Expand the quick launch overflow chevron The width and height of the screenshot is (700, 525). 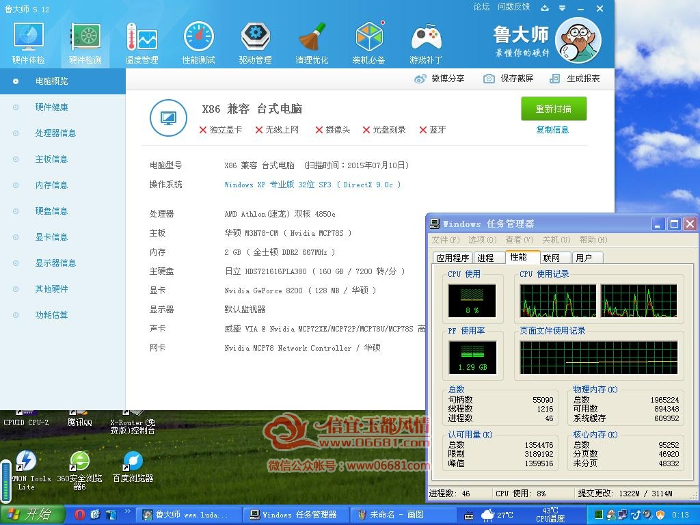pos(128,511)
